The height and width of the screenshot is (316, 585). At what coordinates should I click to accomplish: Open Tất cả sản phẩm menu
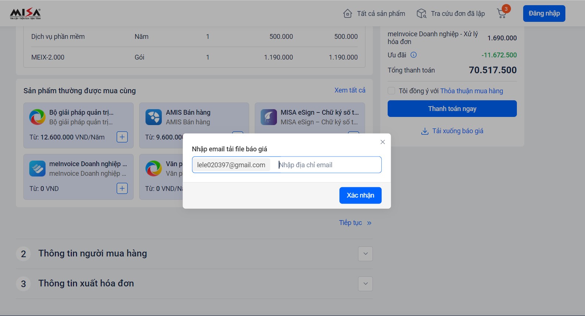click(374, 14)
